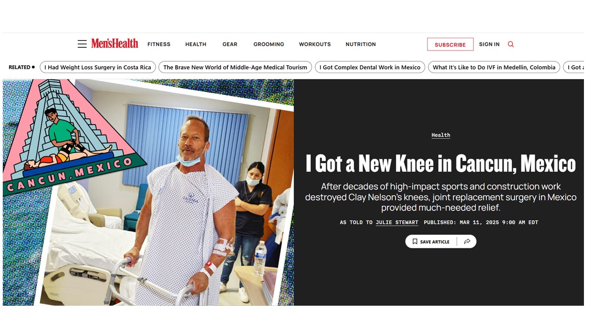The height and width of the screenshot is (331, 589).
Task: Open the hamburger navigation menu
Action: click(82, 44)
